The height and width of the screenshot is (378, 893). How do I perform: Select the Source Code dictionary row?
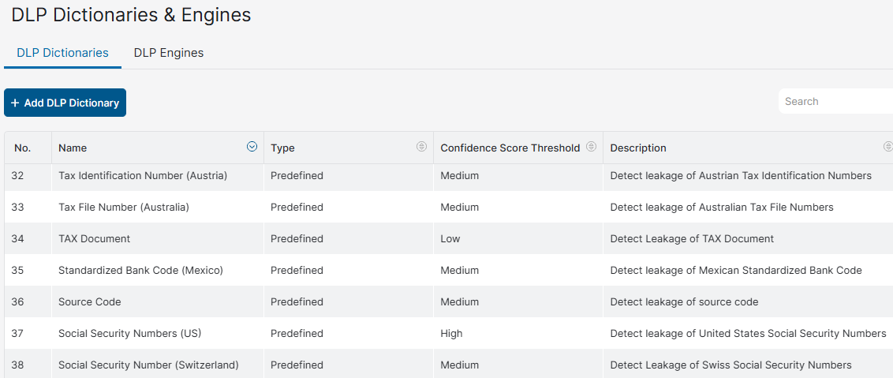pos(449,301)
